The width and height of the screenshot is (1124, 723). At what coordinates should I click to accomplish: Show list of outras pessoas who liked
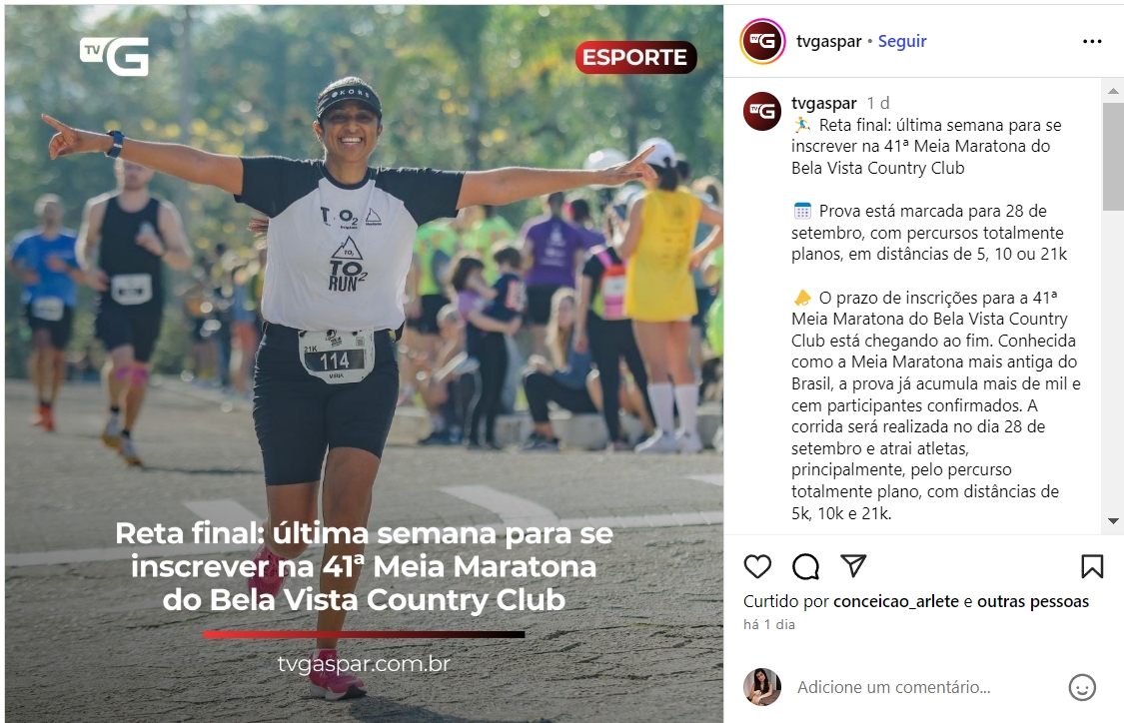click(x=1033, y=601)
